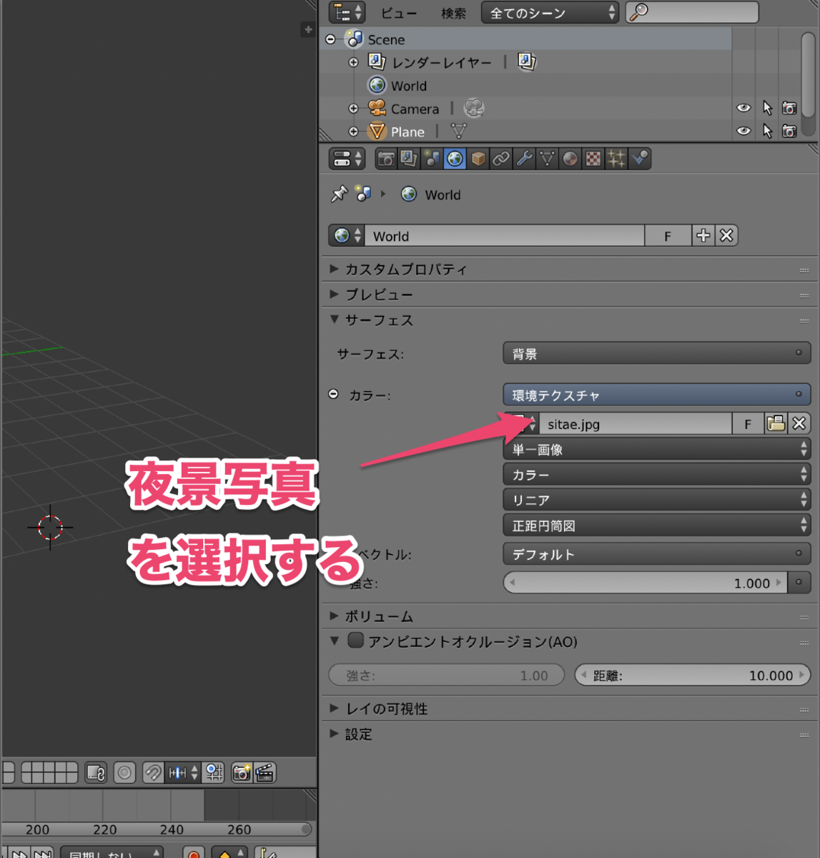
Task: Open the Object Constraints properties tab
Action: click(x=500, y=158)
